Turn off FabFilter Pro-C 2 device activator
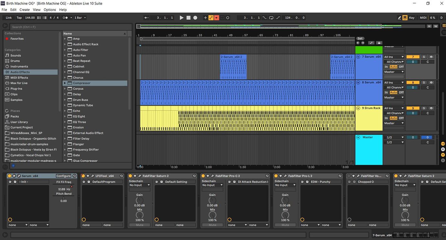The height and width of the screenshot is (240, 446). coord(203,176)
